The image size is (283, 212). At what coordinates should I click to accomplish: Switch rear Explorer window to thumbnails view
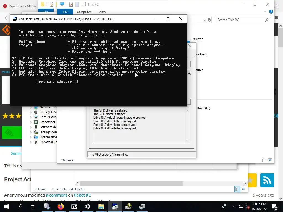(243, 189)
